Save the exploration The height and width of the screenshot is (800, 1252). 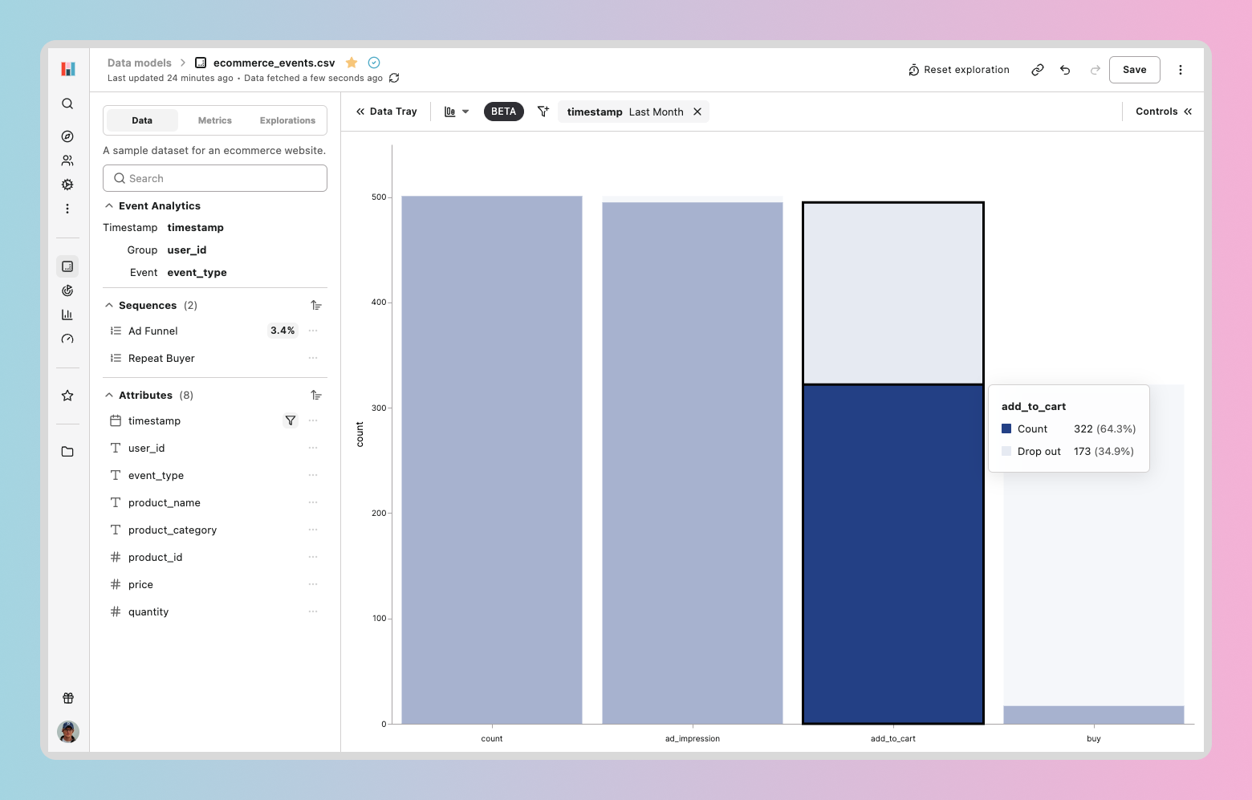[x=1135, y=70]
